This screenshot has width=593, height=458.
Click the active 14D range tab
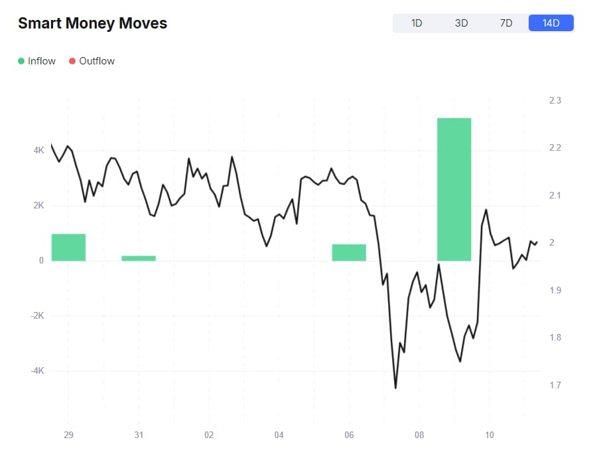tap(551, 23)
